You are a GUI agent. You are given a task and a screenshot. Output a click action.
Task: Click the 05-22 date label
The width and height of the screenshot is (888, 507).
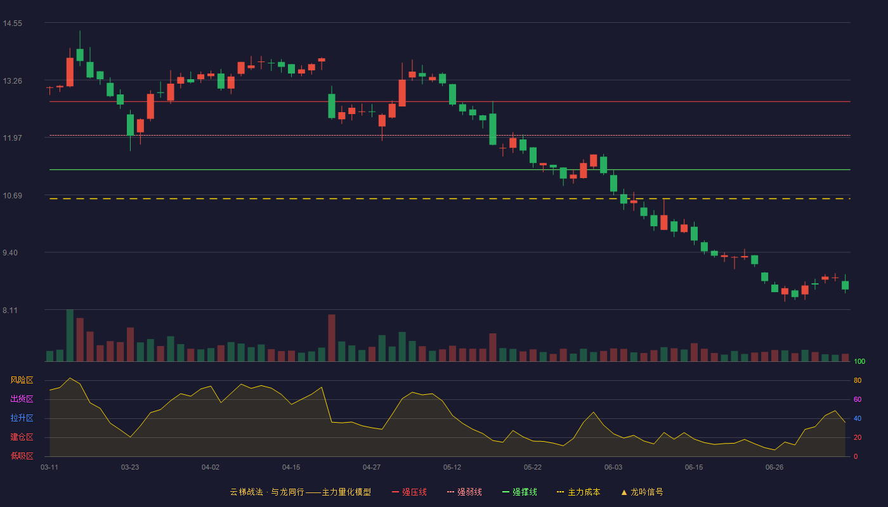click(533, 467)
